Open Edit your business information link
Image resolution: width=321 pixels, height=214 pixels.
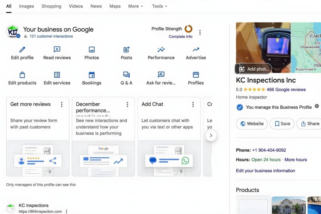tap(266, 170)
